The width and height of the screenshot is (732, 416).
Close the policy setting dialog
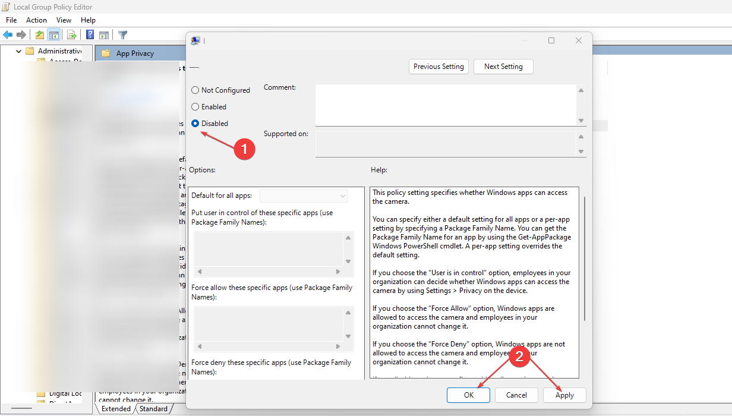point(579,40)
